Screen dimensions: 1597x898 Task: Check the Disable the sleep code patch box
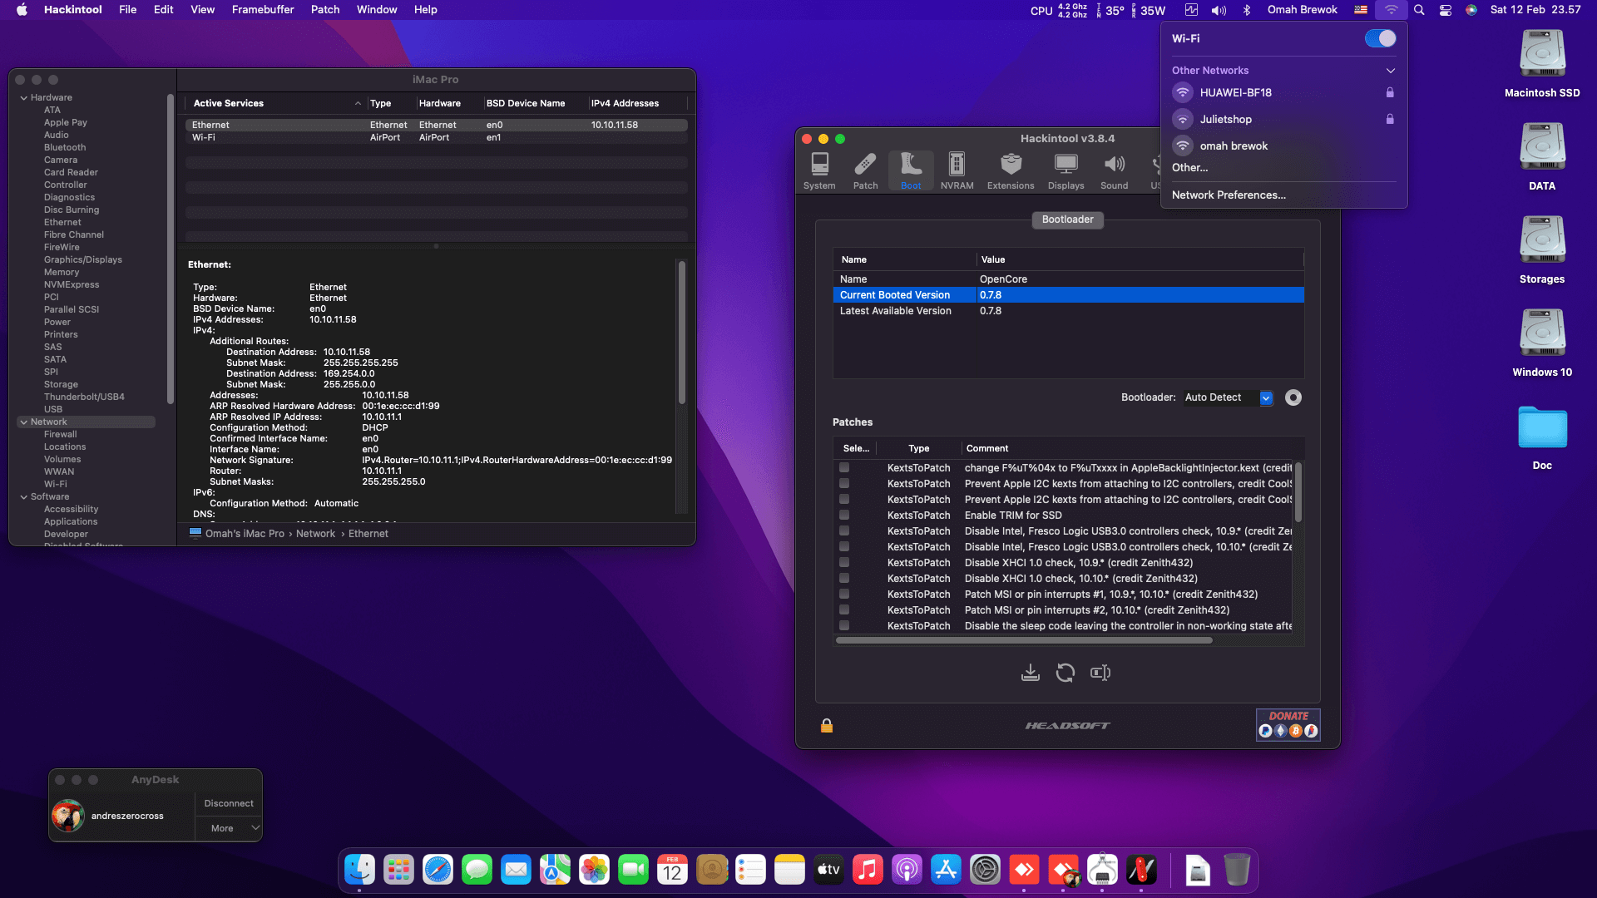[x=844, y=626]
